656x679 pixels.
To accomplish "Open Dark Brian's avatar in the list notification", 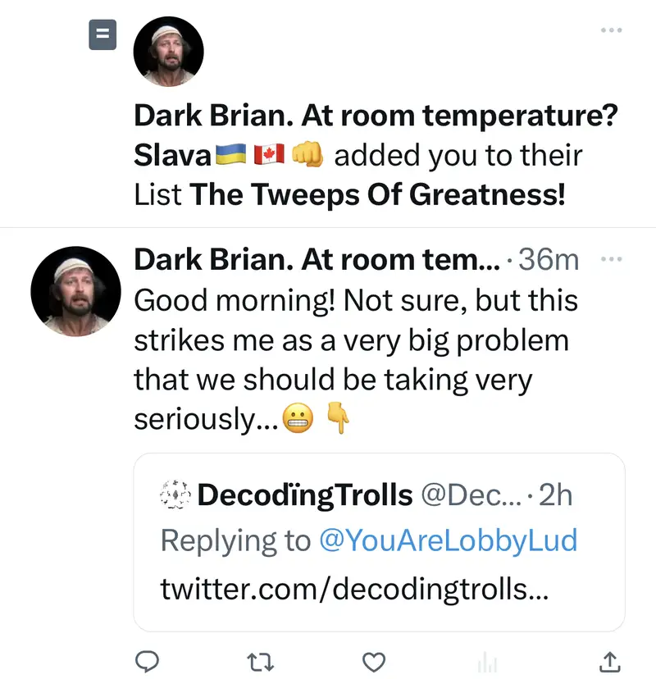I will click(x=168, y=52).
